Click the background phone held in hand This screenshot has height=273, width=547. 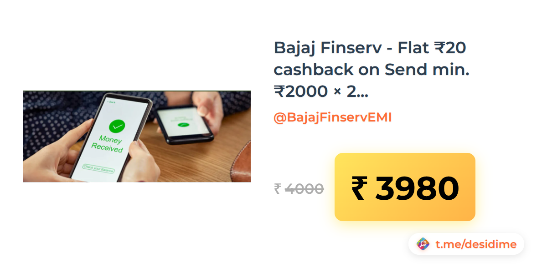click(184, 124)
